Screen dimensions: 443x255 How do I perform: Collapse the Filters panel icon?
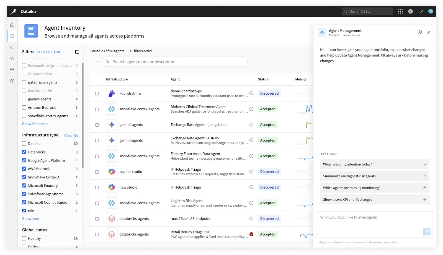point(77,52)
